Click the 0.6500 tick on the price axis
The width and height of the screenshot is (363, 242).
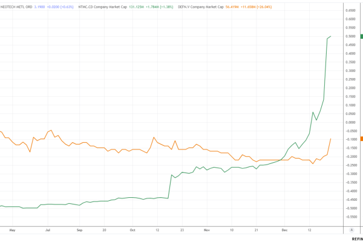pyautogui.click(x=350, y=10)
